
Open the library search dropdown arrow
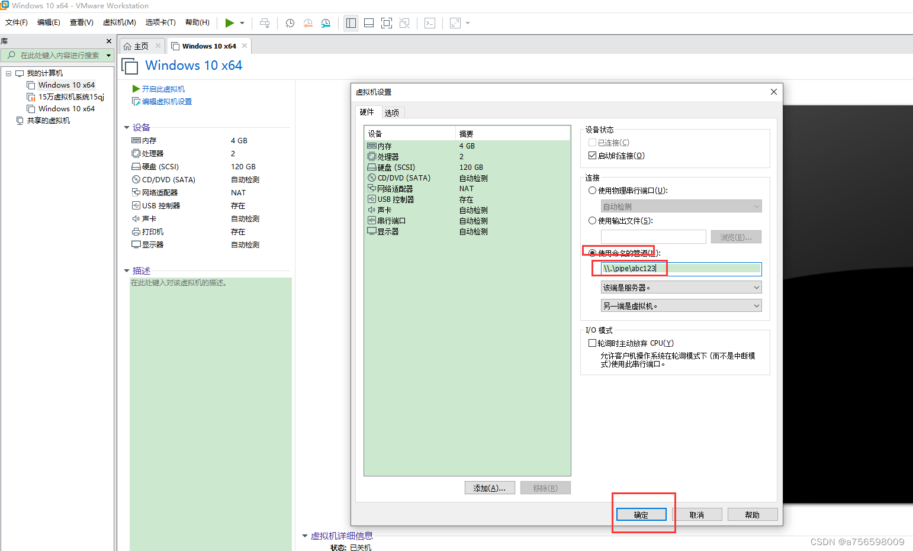click(x=108, y=55)
